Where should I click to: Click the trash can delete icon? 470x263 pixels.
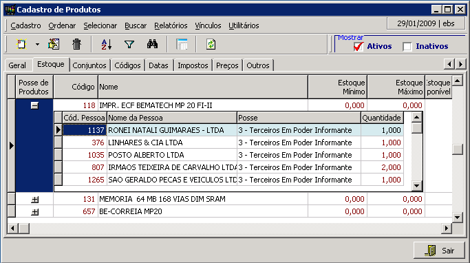point(77,44)
